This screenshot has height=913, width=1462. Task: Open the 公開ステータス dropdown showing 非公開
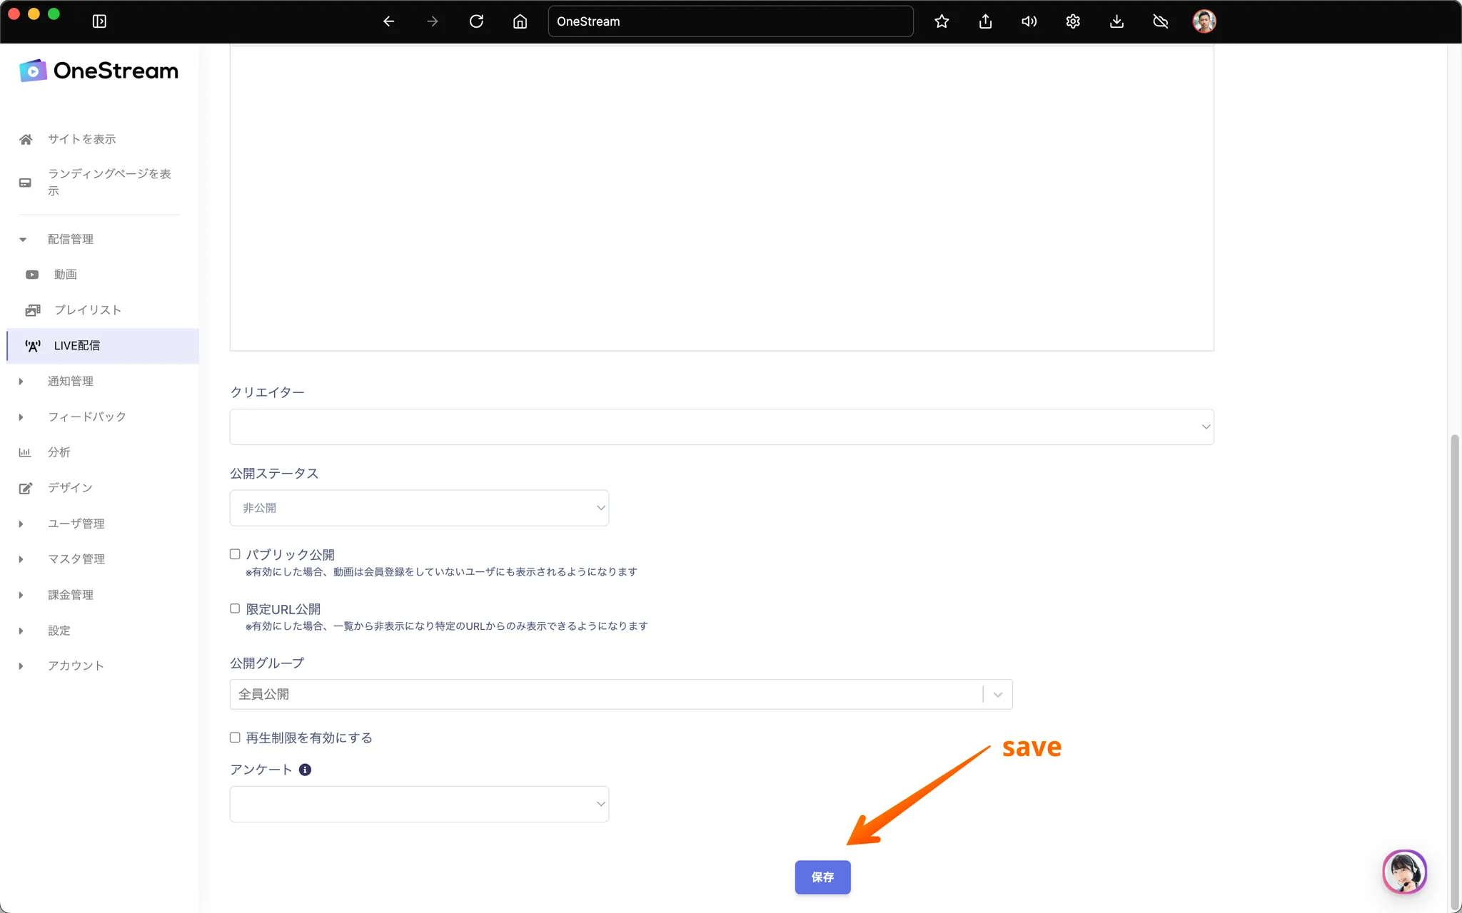tap(419, 508)
